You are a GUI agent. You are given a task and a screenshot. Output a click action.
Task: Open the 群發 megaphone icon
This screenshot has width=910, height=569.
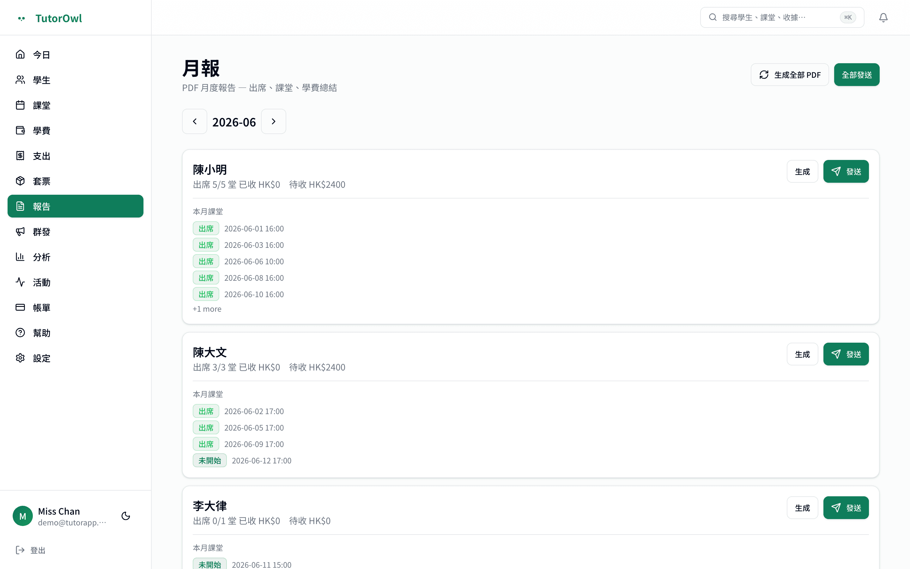20,231
